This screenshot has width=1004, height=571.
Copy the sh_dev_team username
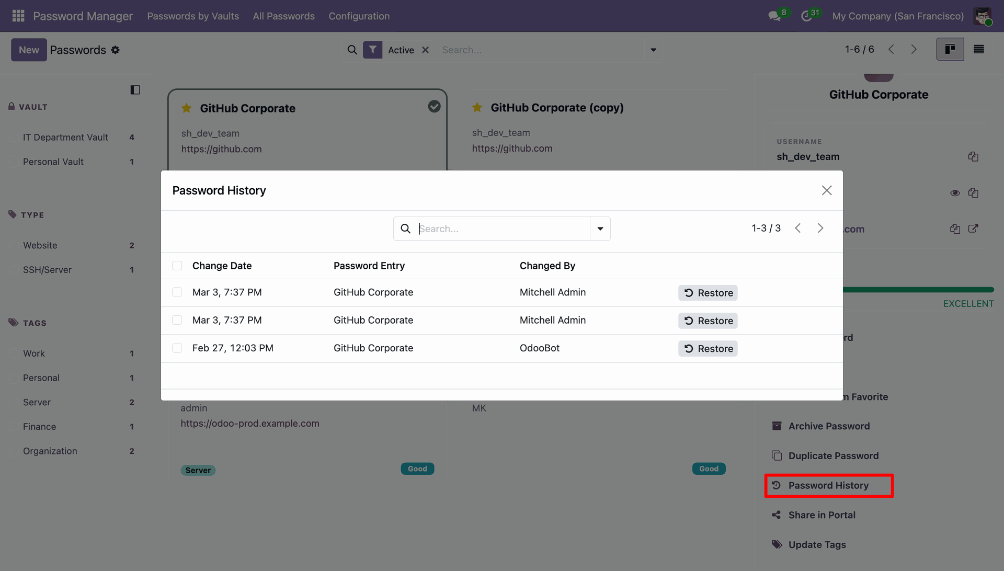(973, 156)
